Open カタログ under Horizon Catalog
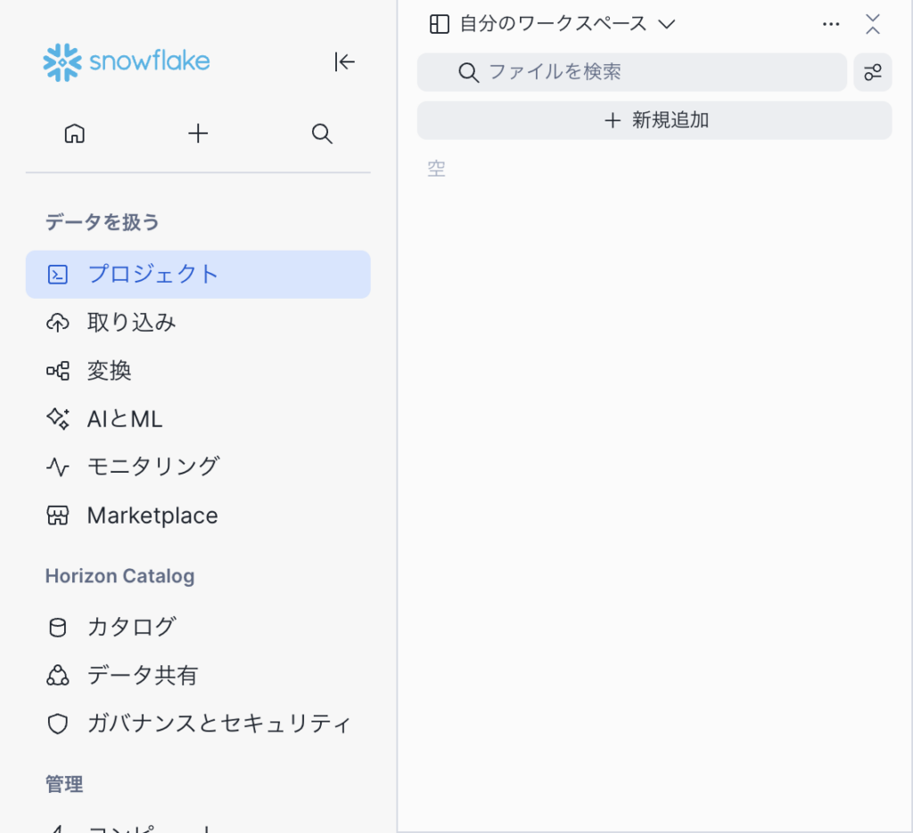The width and height of the screenshot is (913, 833). coord(131,627)
